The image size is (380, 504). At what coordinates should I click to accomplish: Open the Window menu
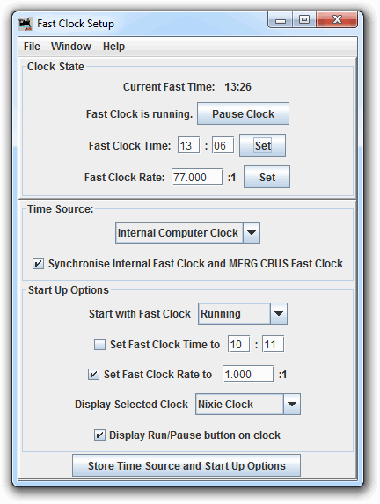click(x=71, y=47)
